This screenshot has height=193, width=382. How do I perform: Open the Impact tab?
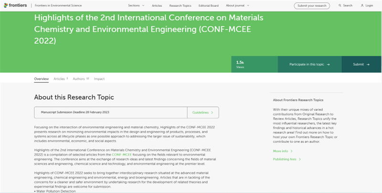99,79
